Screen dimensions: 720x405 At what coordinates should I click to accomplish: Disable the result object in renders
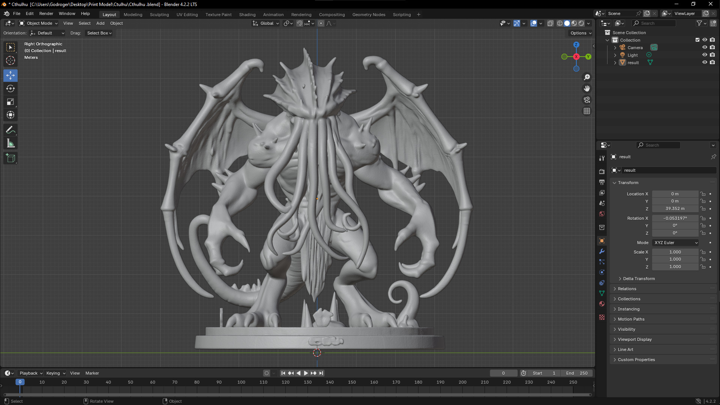point(712,63)
